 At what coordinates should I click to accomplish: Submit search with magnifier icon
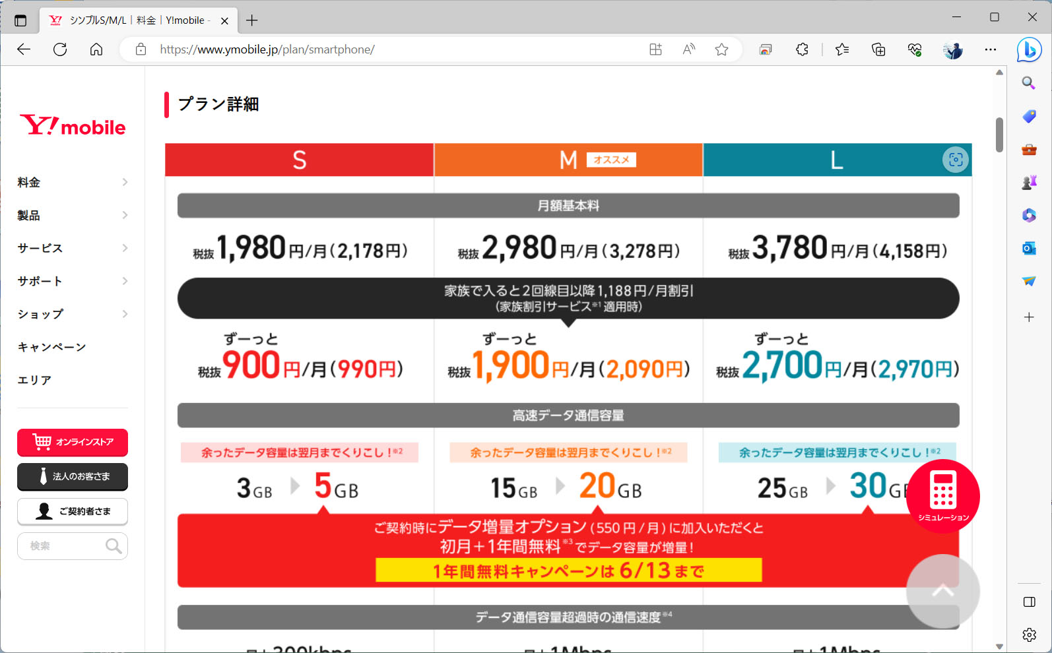click(x=114, y=546)
